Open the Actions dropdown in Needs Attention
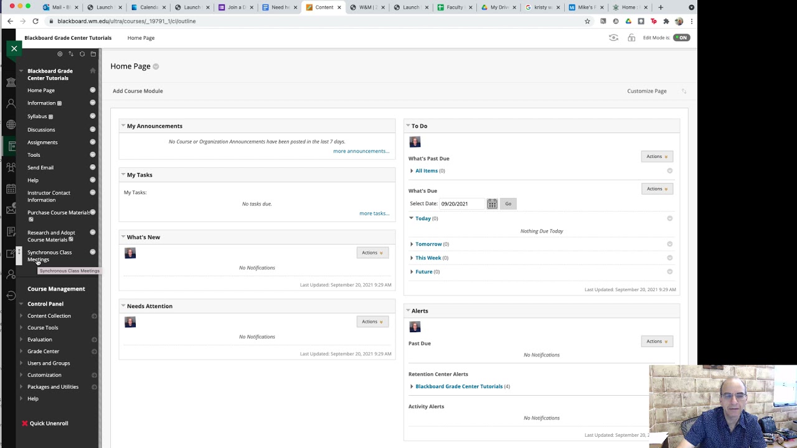The width and height of the screenshot is (797, 448). pos(372,322)
